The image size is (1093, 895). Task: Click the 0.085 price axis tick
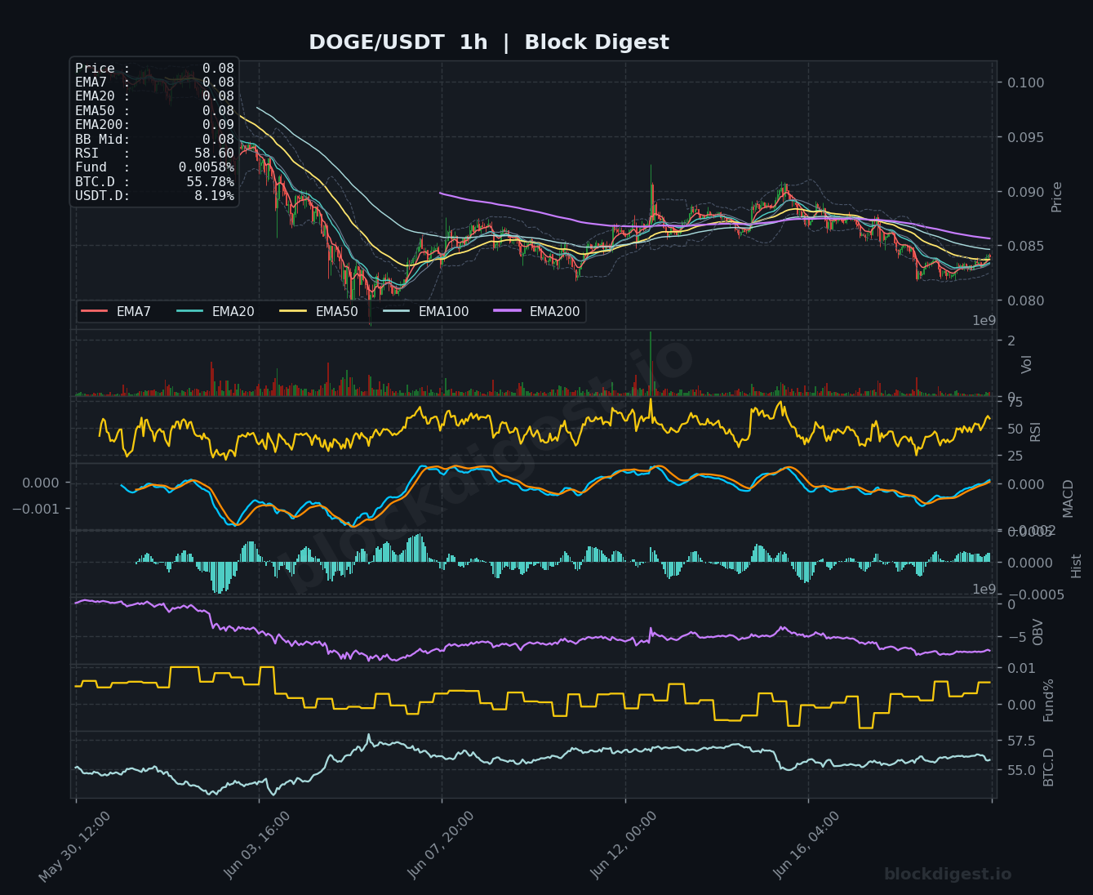1025,246
